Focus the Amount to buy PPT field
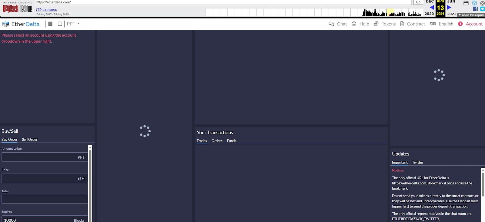 click(45, 157)
